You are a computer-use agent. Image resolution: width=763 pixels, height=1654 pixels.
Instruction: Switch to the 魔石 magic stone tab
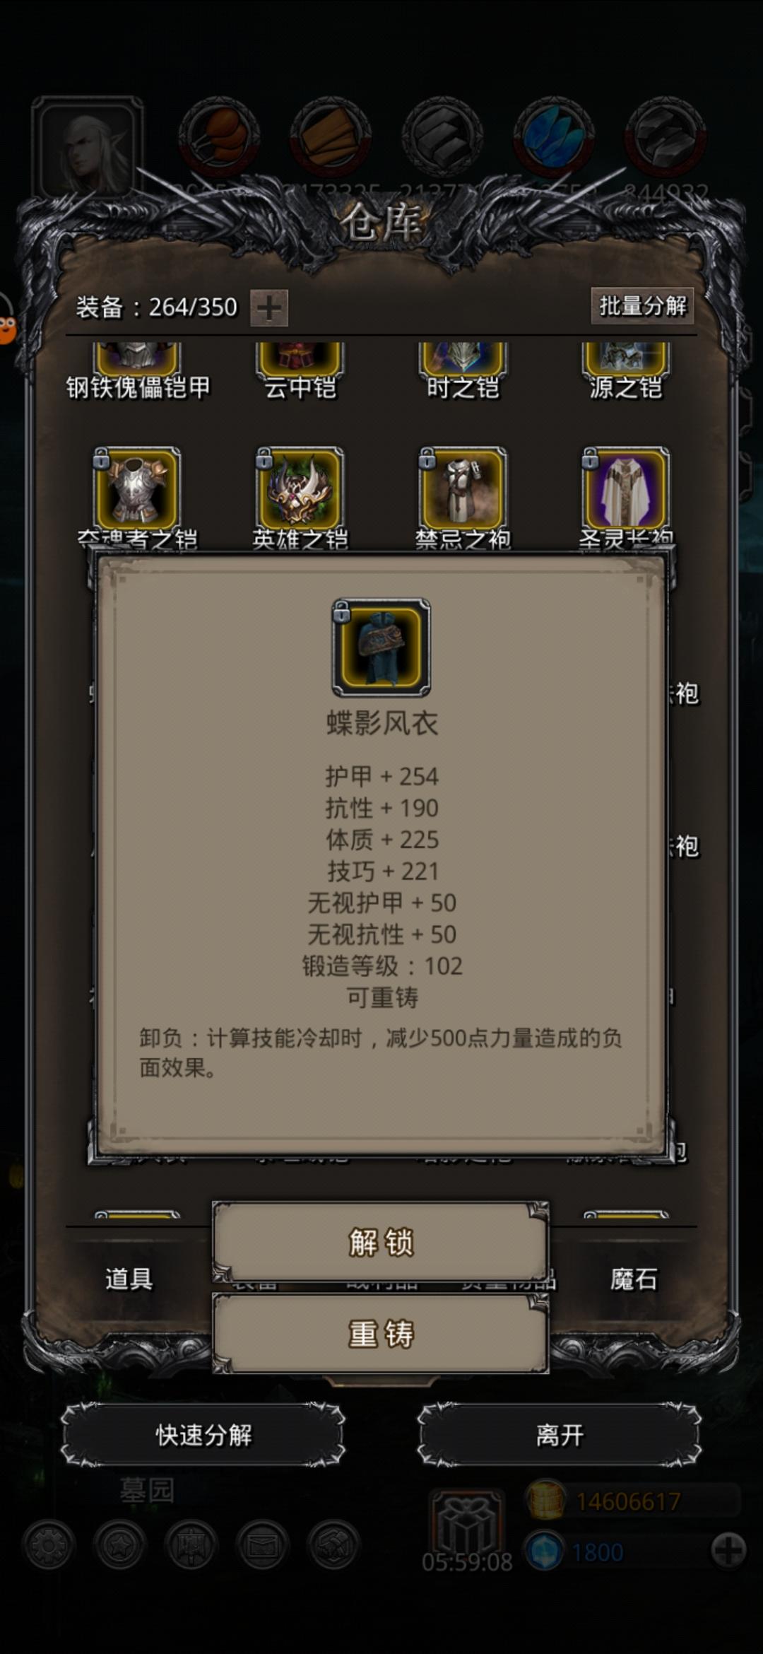(634, 1279)
